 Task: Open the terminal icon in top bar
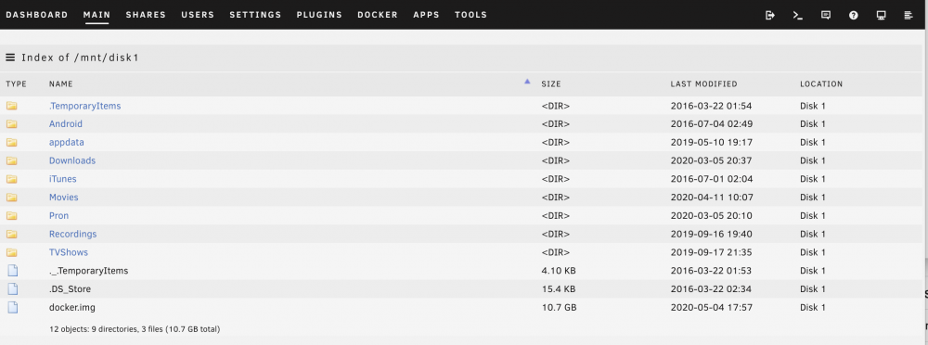[x=798, y=16]
